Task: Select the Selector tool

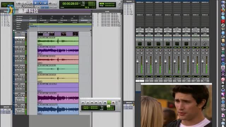Action: click(41, 3)
